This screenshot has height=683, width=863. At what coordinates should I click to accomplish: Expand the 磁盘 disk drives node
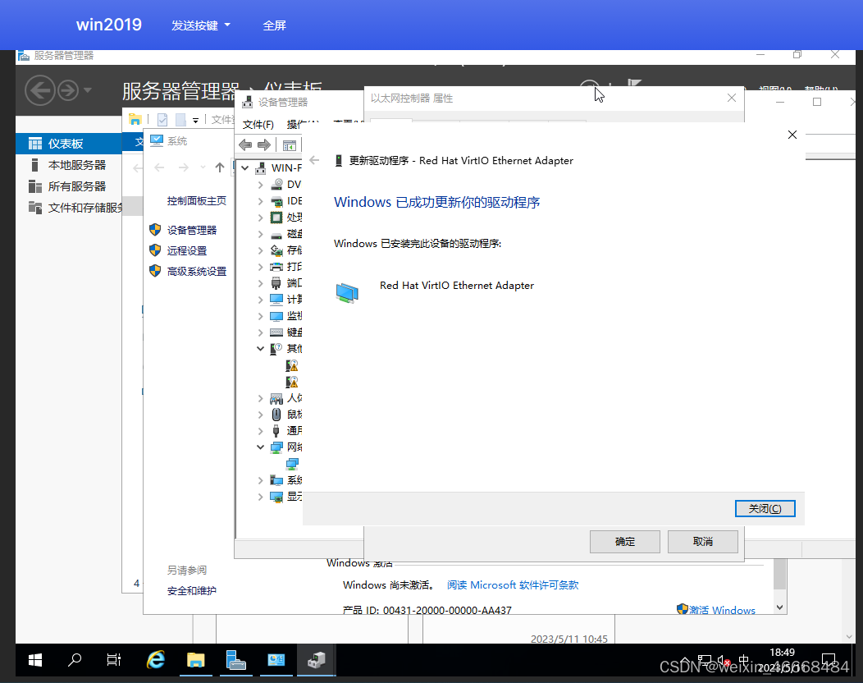(260, 234)
